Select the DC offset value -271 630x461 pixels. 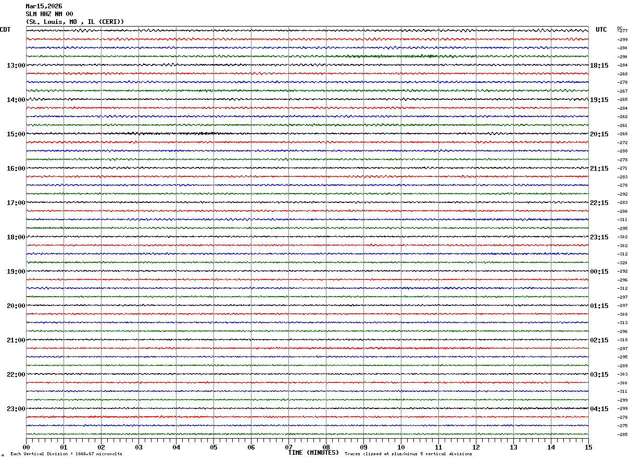coord(622,169)
